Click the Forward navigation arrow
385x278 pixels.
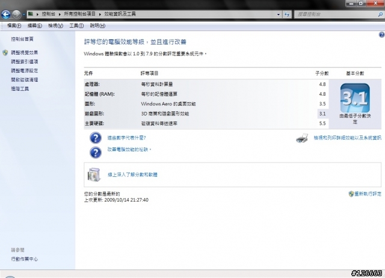tap(16, 14)
